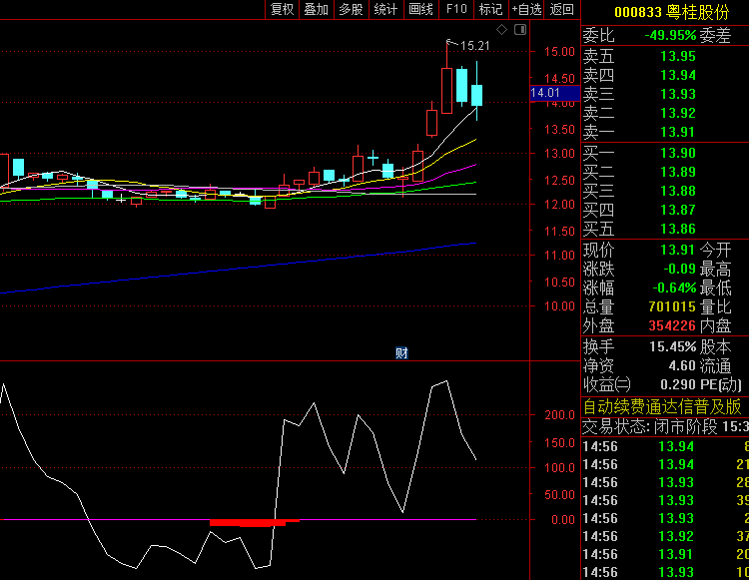The image size is (749, 580).
Task: Select the 14:56 tick row priced 13.91
Action: coord(665,555)
